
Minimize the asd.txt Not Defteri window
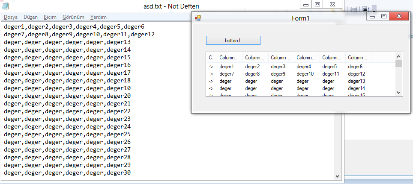[306, 5]
